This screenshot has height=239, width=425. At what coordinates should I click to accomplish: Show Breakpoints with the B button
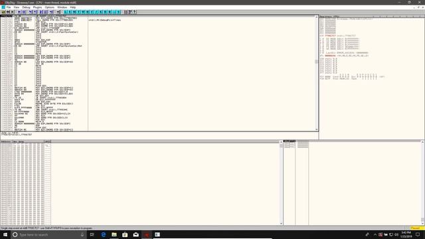click(x=105, y=12)
